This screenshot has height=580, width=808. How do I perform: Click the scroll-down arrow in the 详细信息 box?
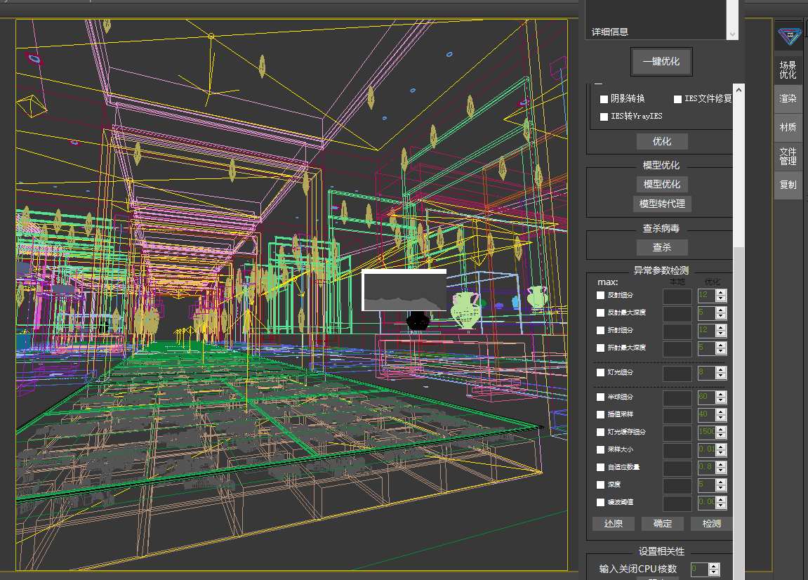point(732,34)
